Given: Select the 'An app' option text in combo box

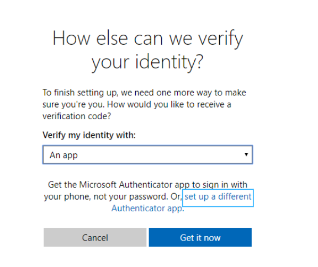Looking at the screenshot, I should 63,155.
